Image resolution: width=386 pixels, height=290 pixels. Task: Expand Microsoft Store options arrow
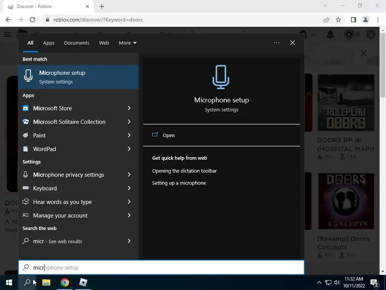[129, 108]
